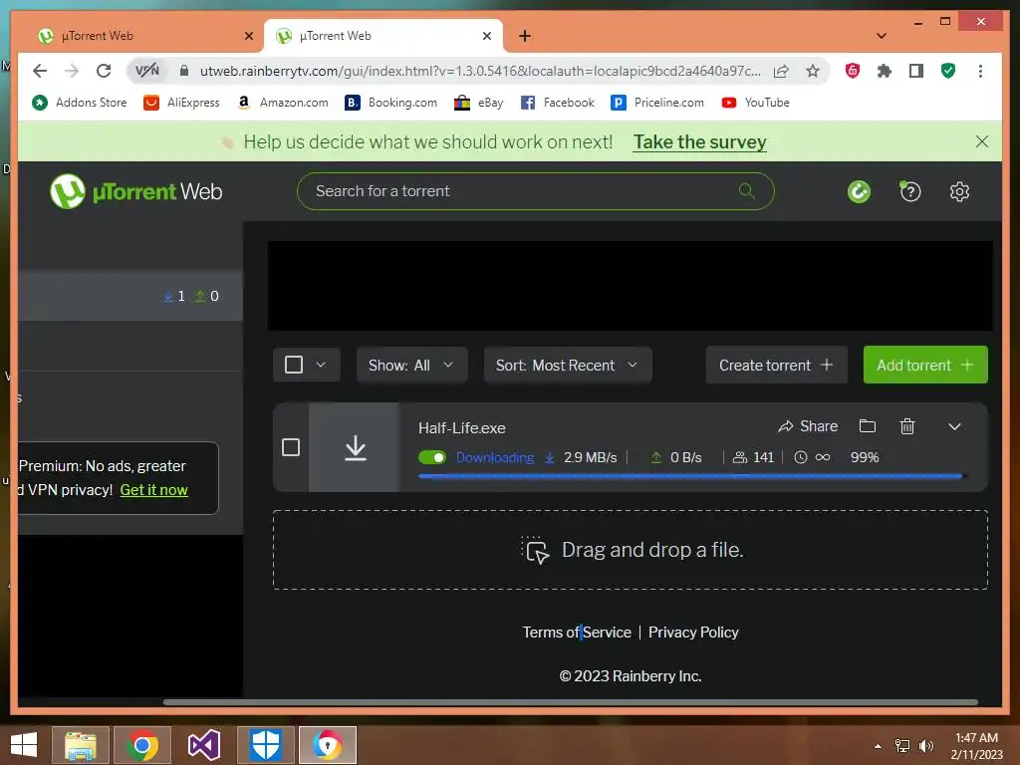Open Addons Store bookmark
The image size is (1020, 765).
point(80,103)
